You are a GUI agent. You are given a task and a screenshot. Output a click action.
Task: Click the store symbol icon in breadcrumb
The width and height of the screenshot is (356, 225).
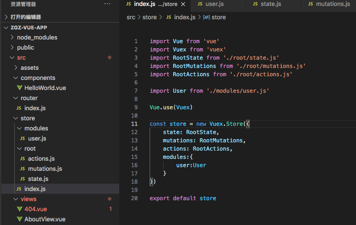[206, 17]
